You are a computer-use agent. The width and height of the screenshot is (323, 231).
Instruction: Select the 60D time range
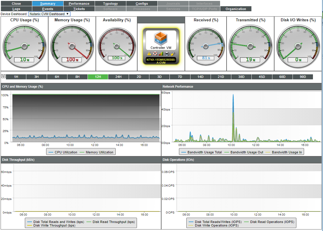pyautogui.click(x=282, y=77)
